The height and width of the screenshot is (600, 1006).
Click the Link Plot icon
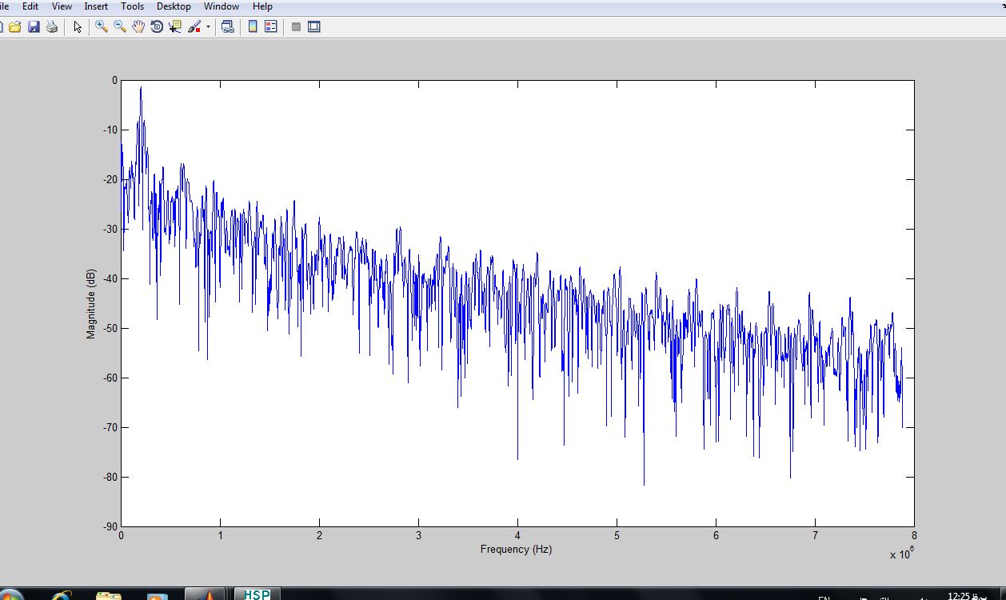228,26
